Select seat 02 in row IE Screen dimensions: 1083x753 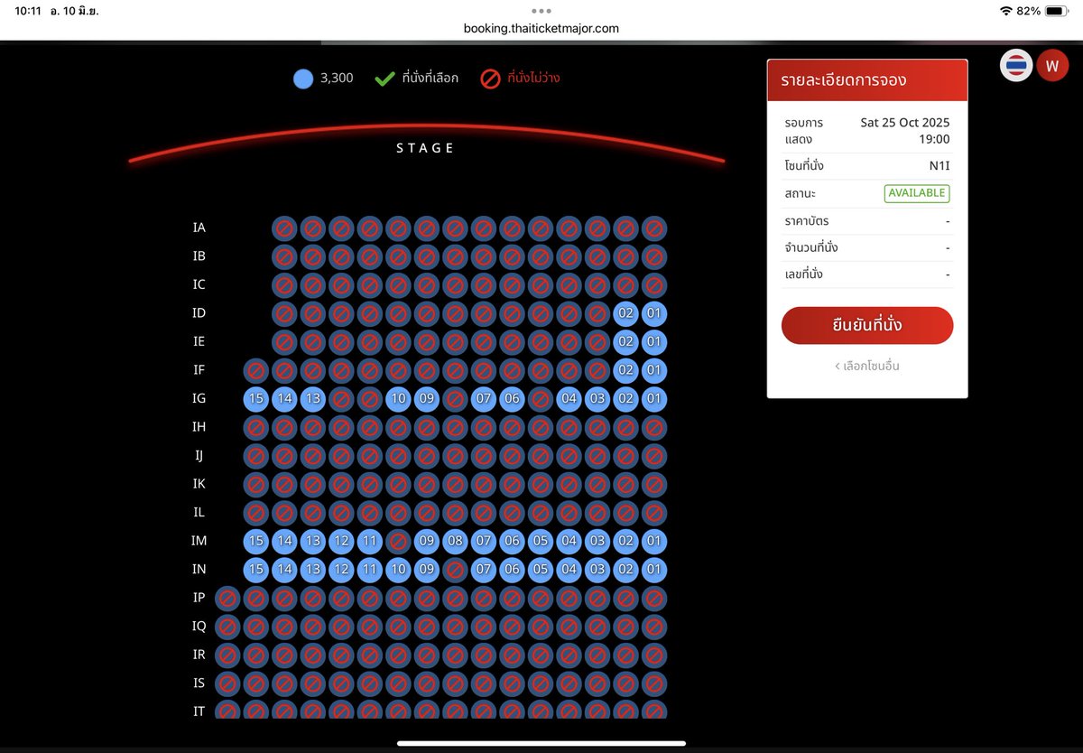(x=625, y=342)
